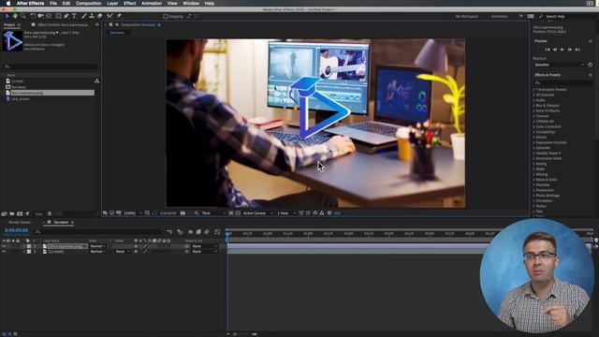The image size is (599, 337).
Task: Click the reset icon beside Spacebar shortcut
Action: click(x=591, y=65)
